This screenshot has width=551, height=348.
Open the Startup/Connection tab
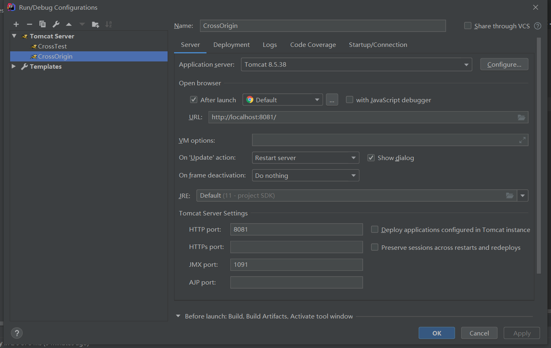[378, 44]
